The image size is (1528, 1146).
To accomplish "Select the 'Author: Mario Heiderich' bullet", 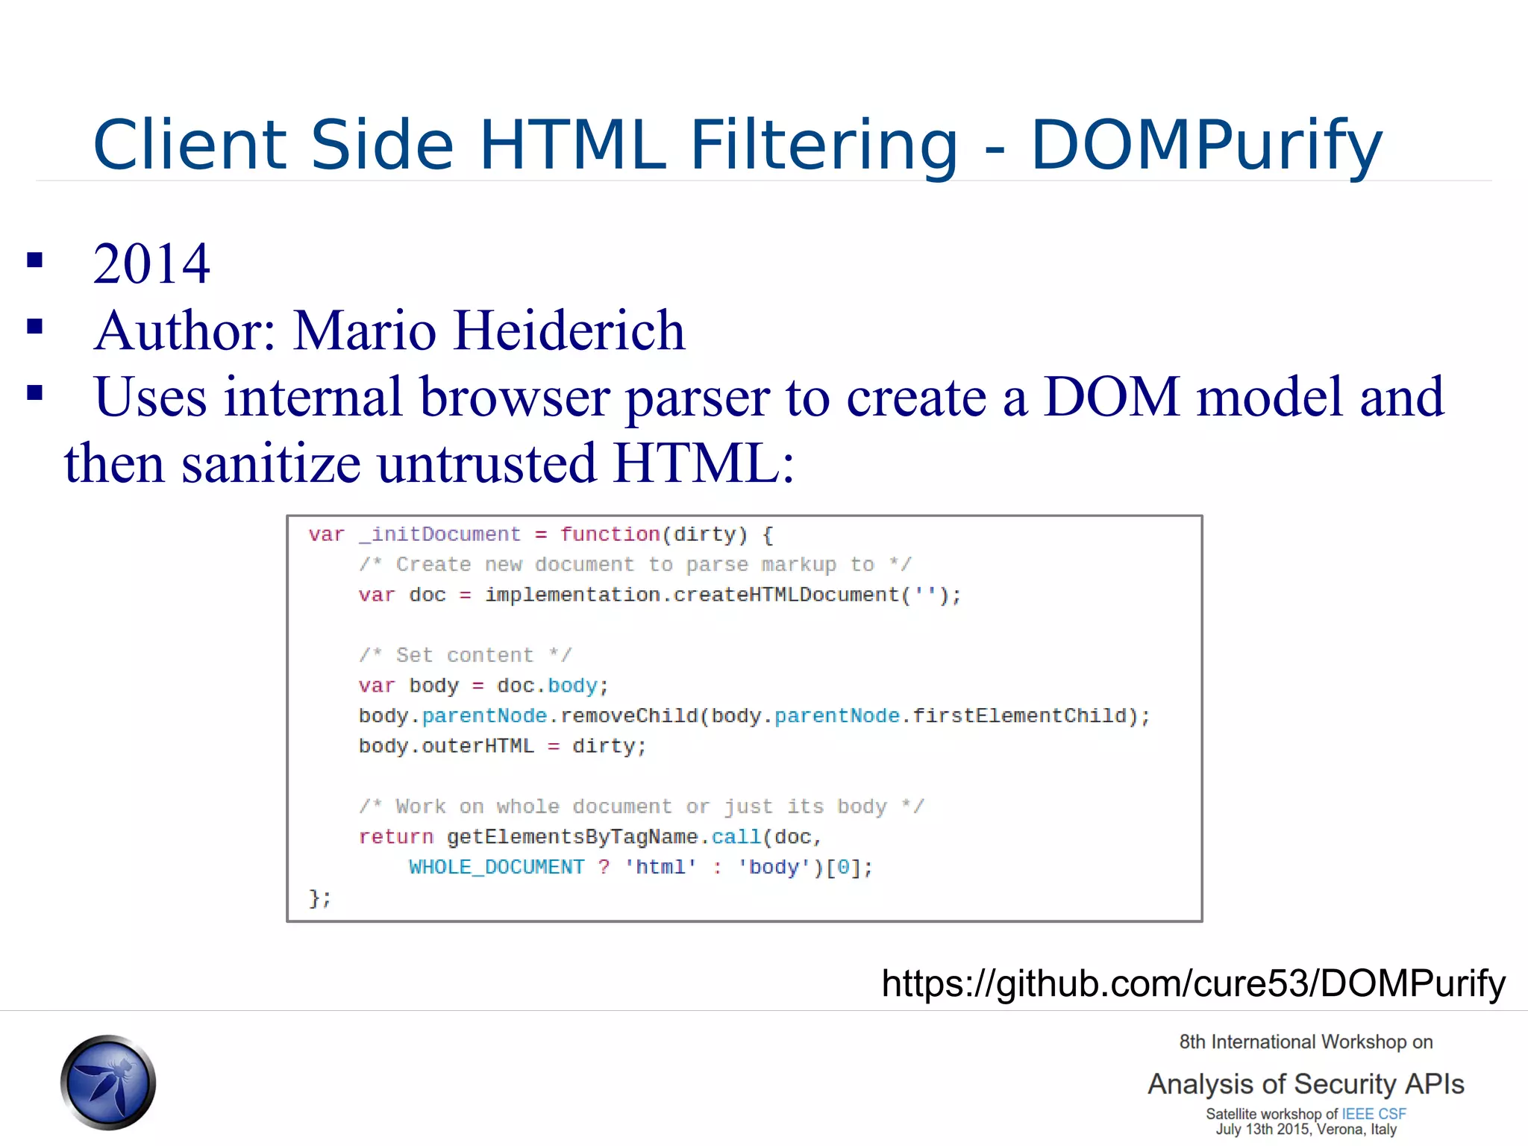I will click(389, 330).
